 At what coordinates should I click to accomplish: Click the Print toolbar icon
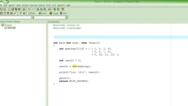point(24,9)
